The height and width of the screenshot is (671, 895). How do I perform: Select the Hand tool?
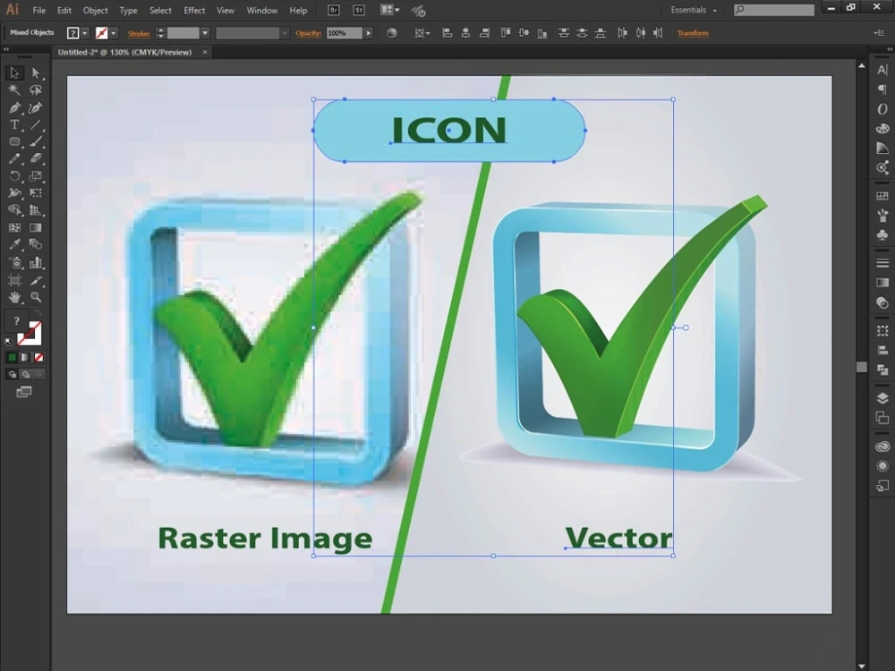[14, 297]
